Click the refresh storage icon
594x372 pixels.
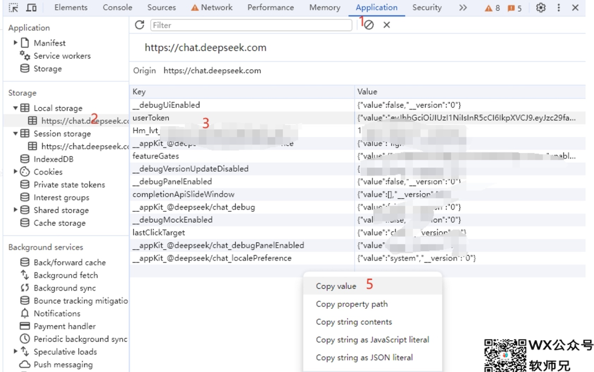[x=139, y=25]
